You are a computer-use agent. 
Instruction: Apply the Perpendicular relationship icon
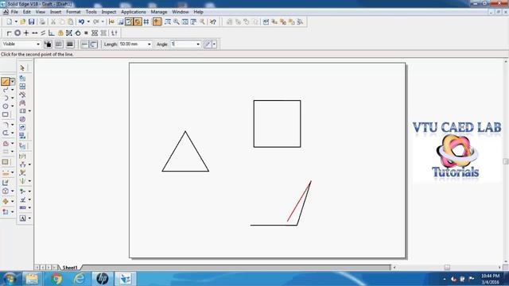(x=52, y=33)
